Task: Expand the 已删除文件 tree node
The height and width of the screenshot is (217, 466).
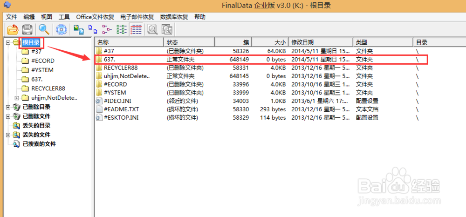Action: [8, 116]
